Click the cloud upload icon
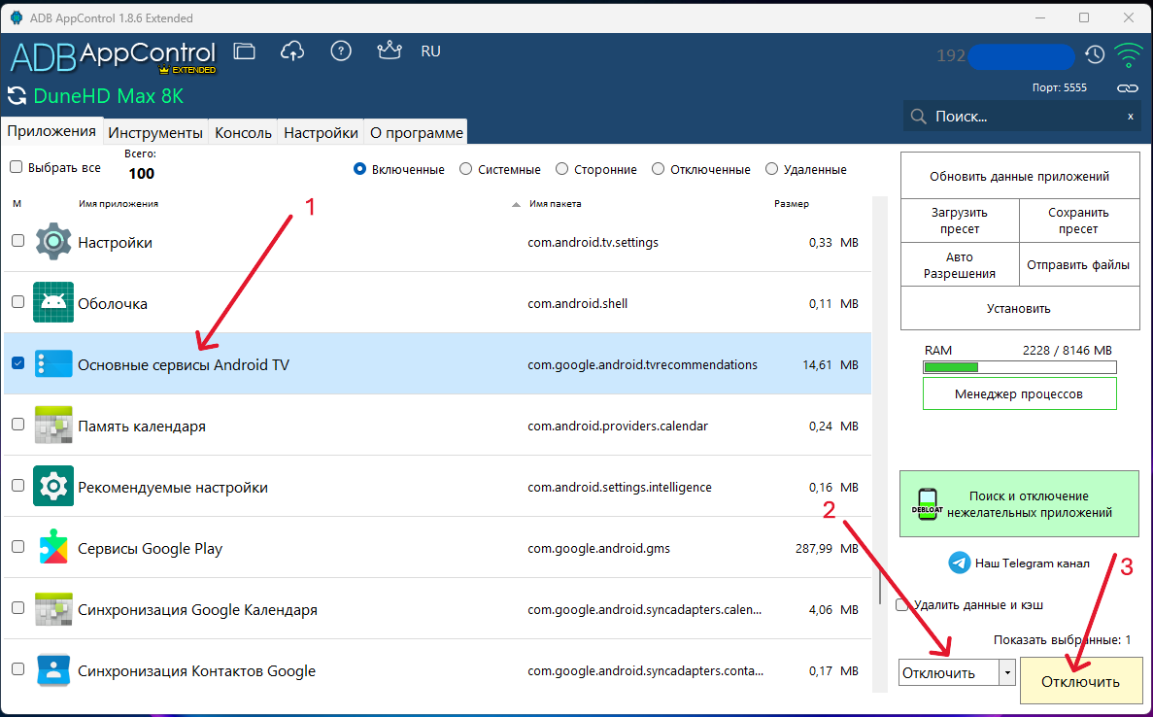 coord(292,51)
